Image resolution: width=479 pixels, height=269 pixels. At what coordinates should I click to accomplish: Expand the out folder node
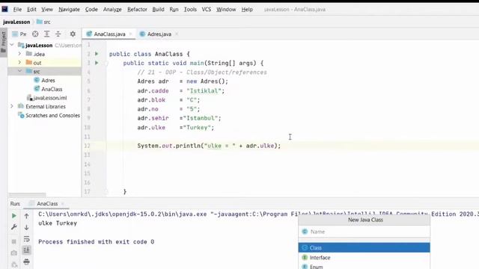[19, 63]
